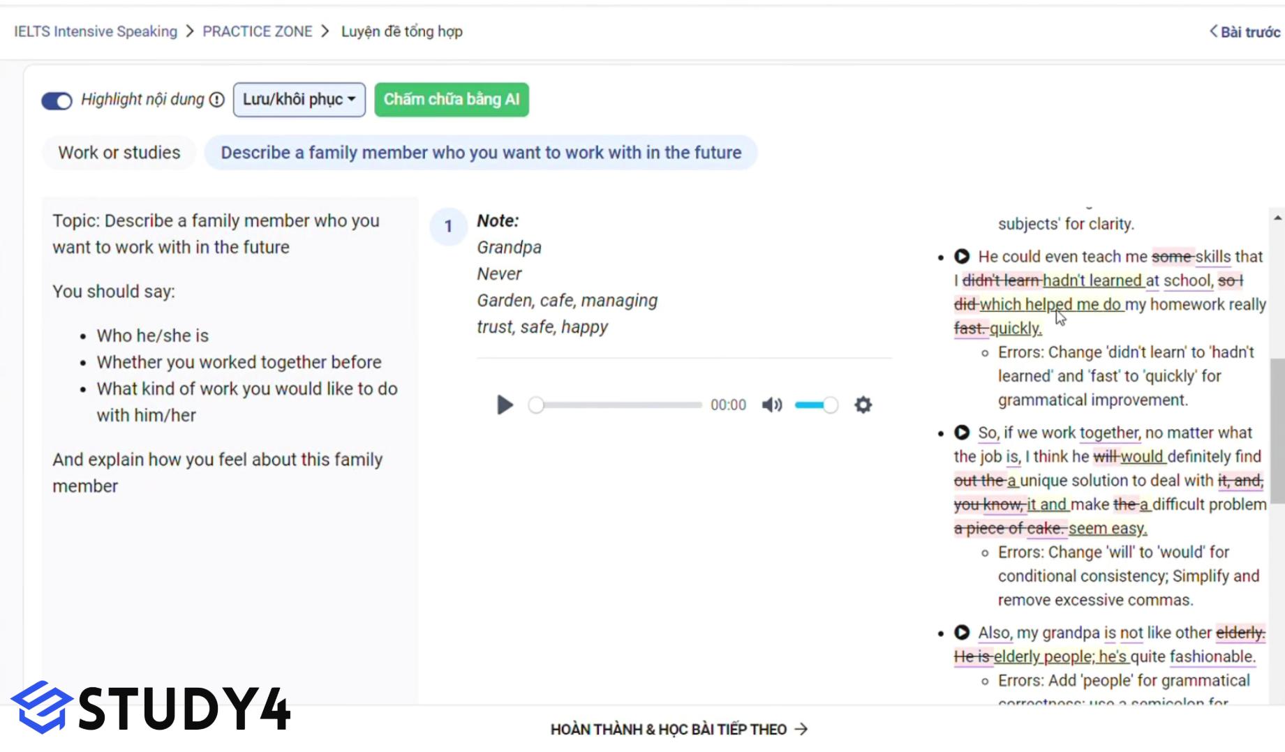
Task: Play sentence starting 'He could even teach'
Action: coord(962,257)
